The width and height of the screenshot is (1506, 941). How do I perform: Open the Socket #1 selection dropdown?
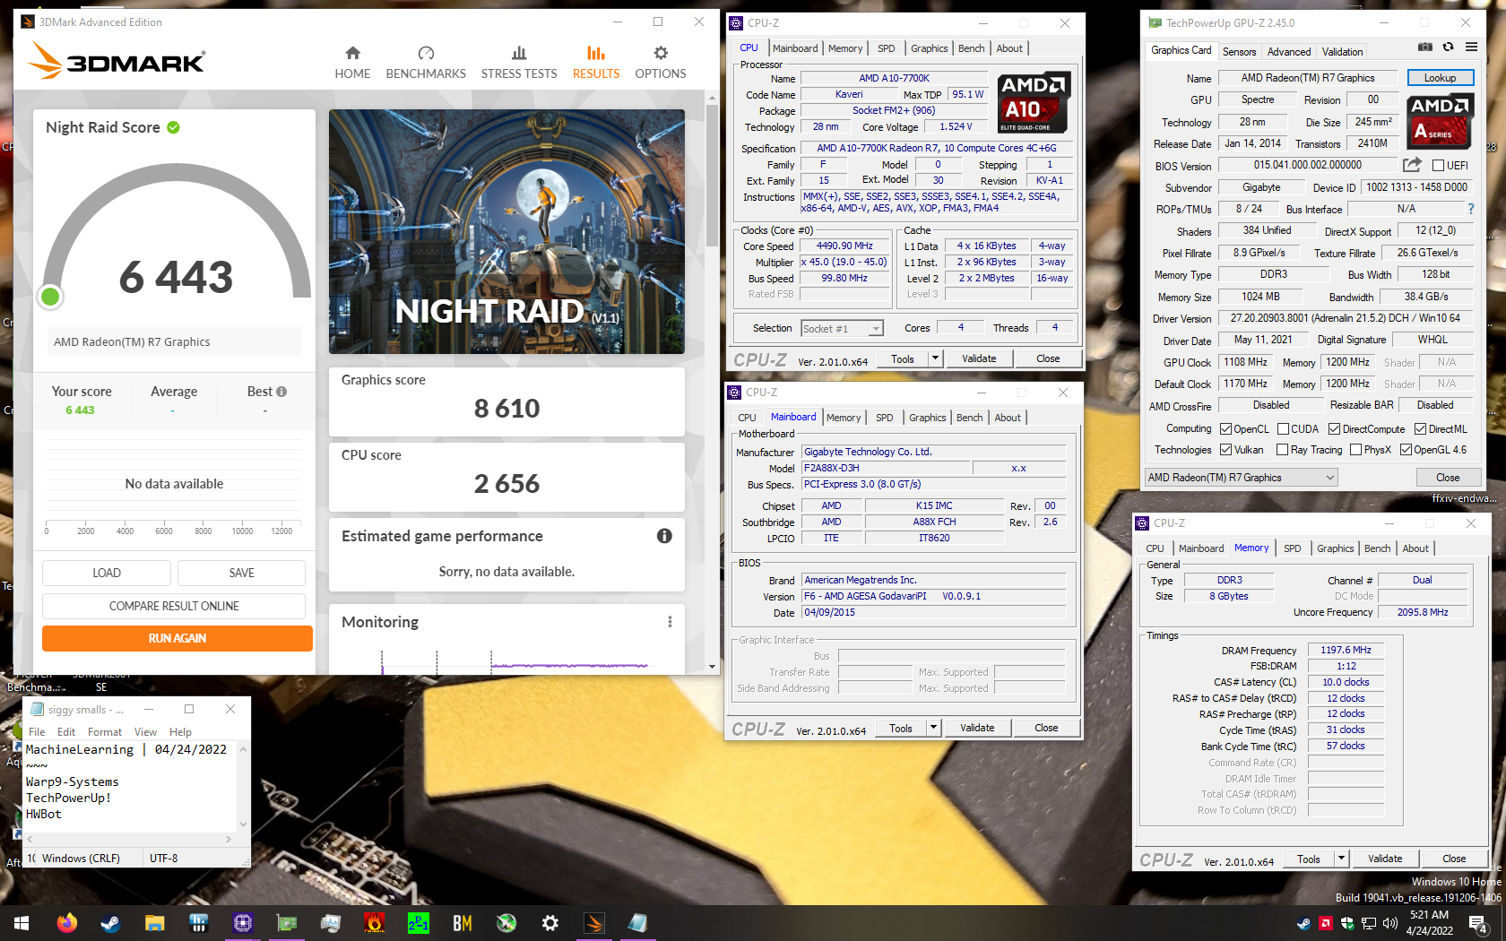coord(843,329)
